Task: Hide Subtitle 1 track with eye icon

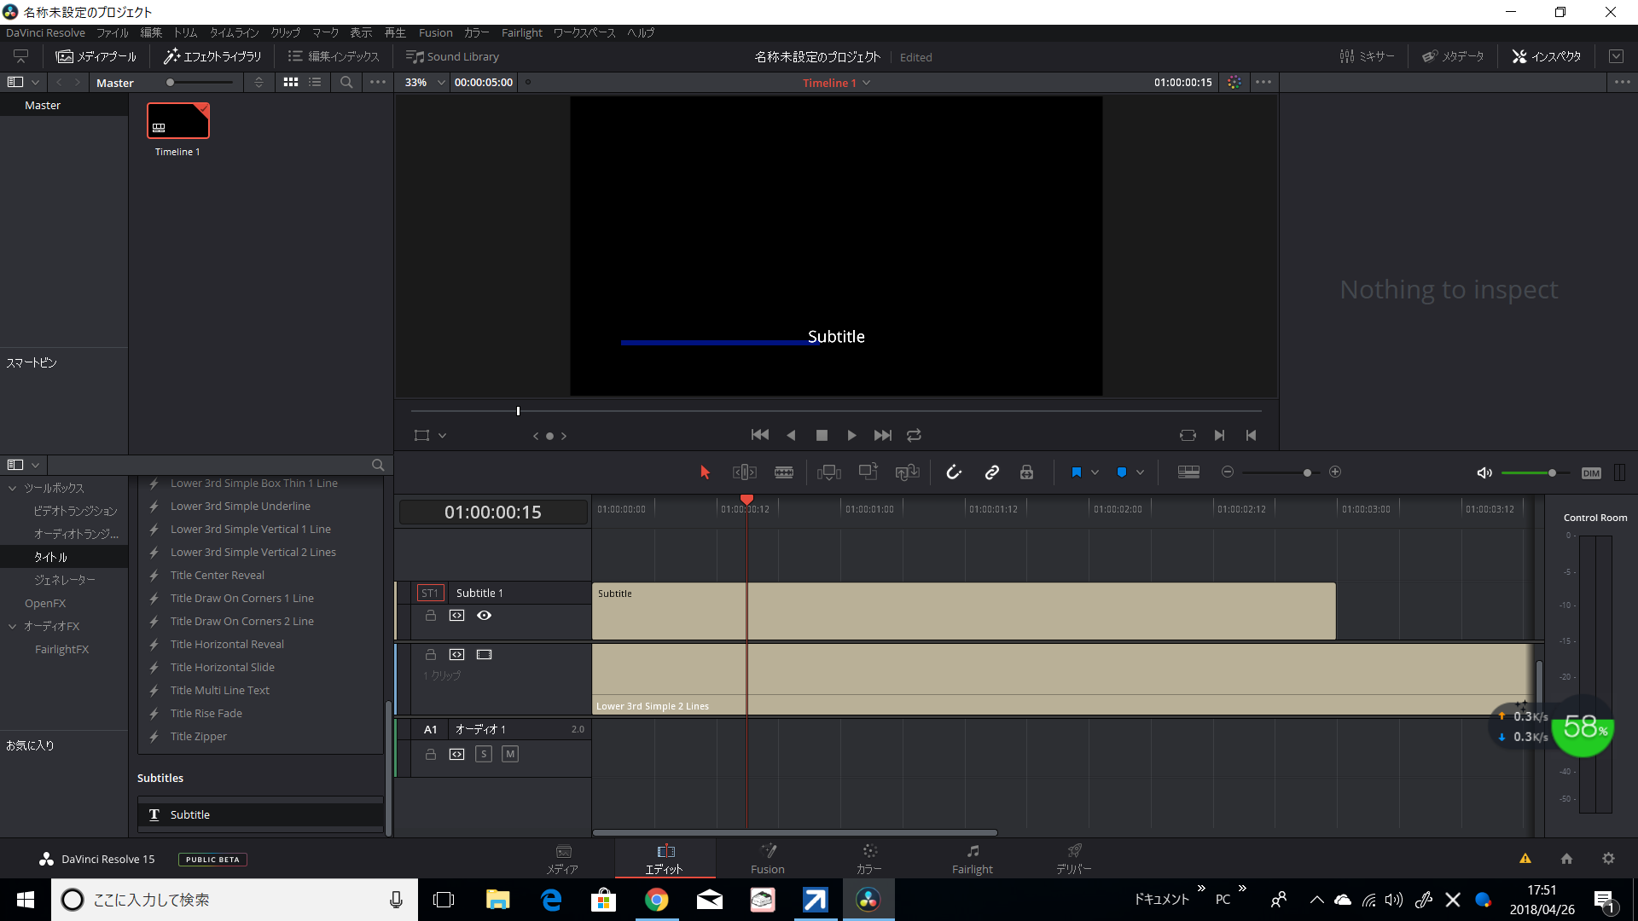Action: pyautogui.click(x=484, y=616)
